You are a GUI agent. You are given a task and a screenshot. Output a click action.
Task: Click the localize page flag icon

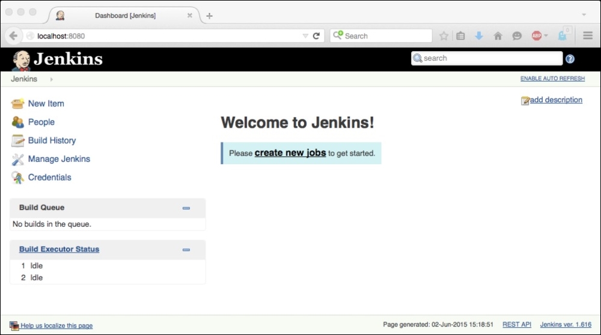click(x=14, y=326)
